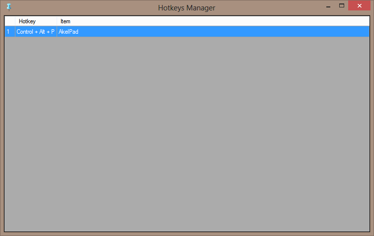Viewport: 374px width, 236px height.
Task: Select the AkelPad item cell
Action: 213,32
